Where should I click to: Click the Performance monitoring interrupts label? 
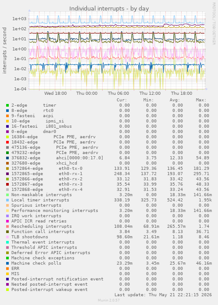point(55,211)
